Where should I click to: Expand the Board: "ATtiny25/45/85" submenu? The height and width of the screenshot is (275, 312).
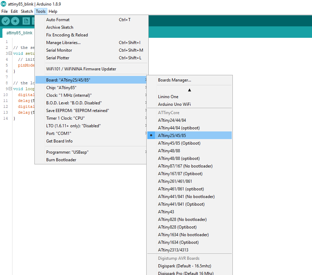[x=91, y=80]
